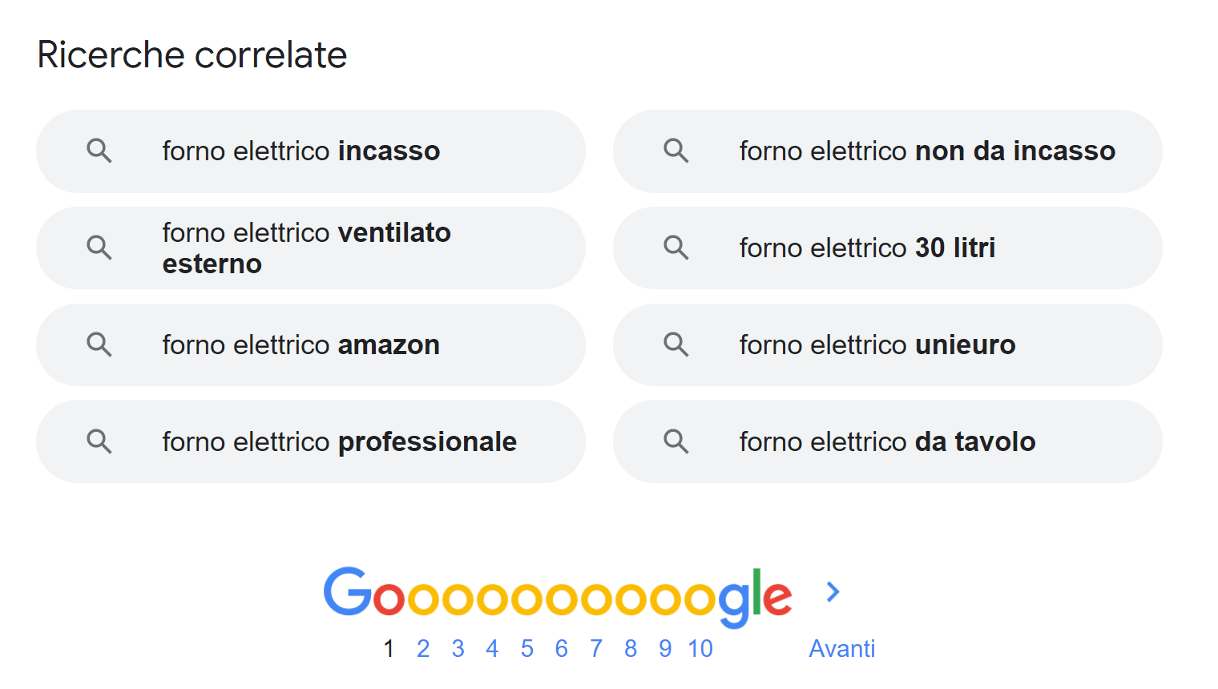This screenshot has height=689, width=1218.
Task: Open results page 10
Action: click(700, 648)
